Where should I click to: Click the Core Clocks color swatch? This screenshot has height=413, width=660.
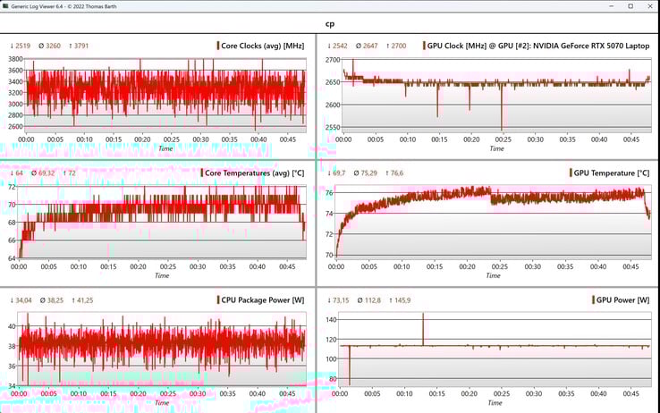[217, 46]
